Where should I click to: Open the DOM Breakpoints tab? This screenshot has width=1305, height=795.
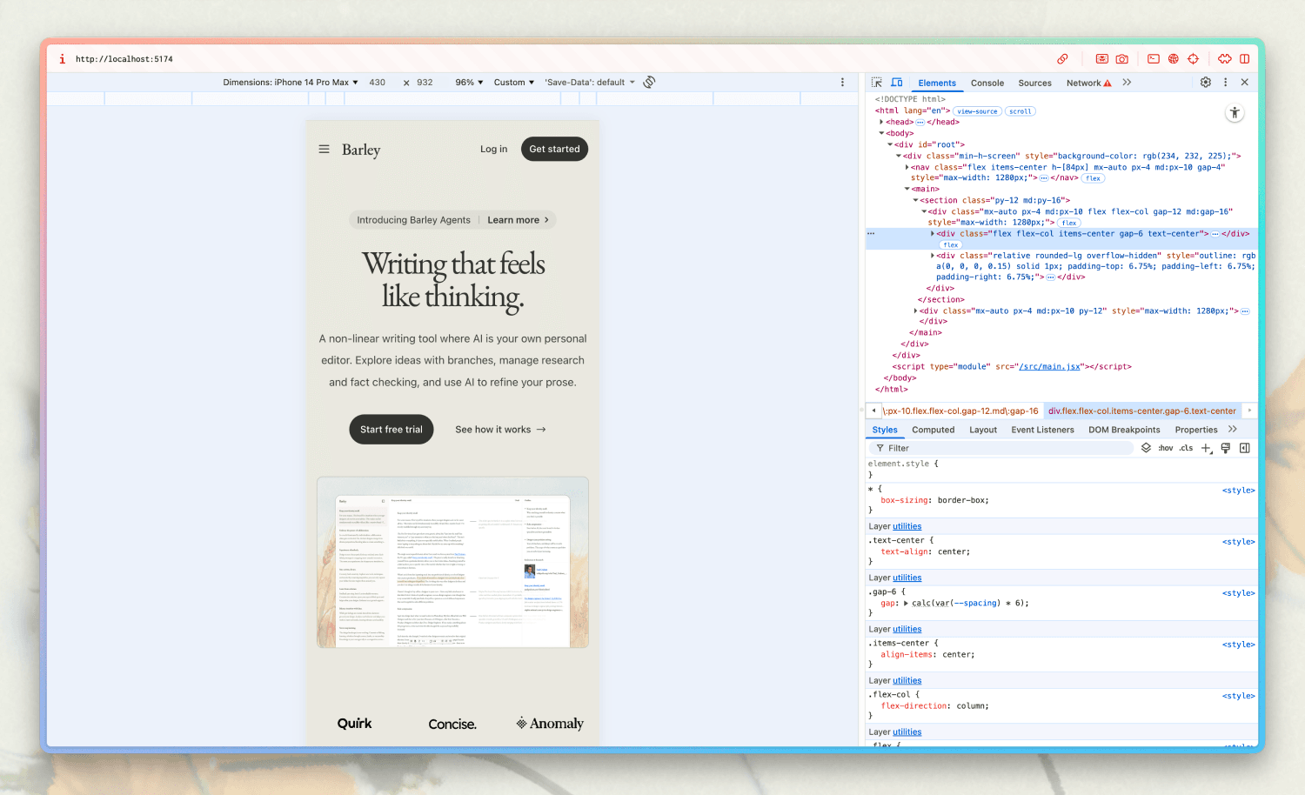1124,430
